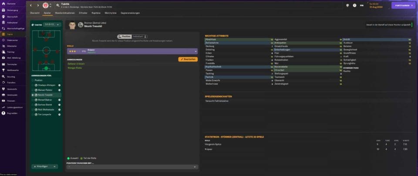Click the Finanzen icon in sidebar

(x=4, y=100)
